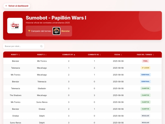Click date in The Shadows row
The width and height of the screenshot is (165, 124).
118,95
